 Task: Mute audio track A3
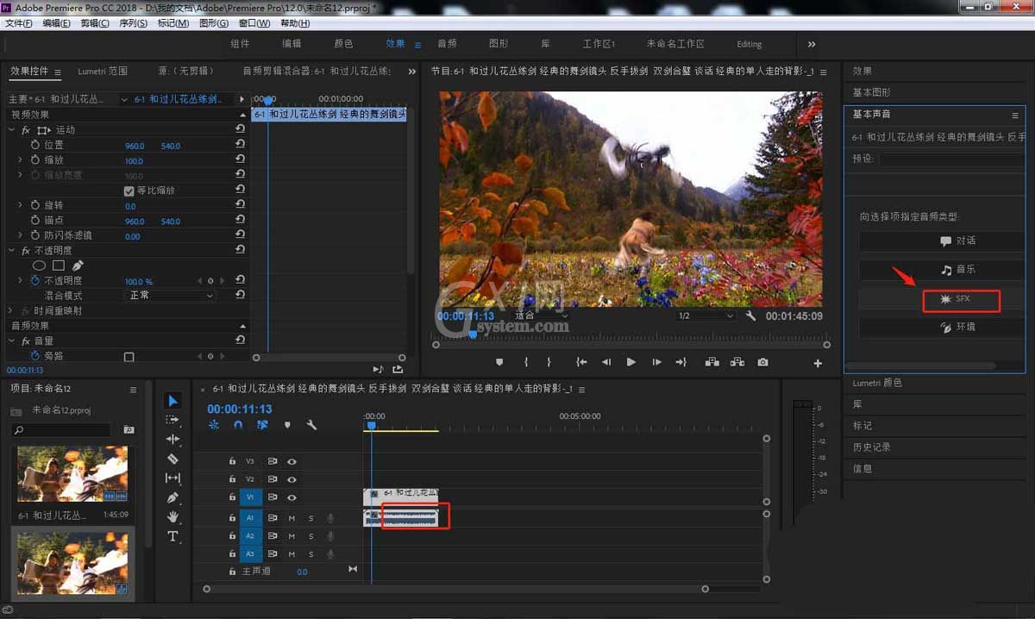tap(292, 554)
